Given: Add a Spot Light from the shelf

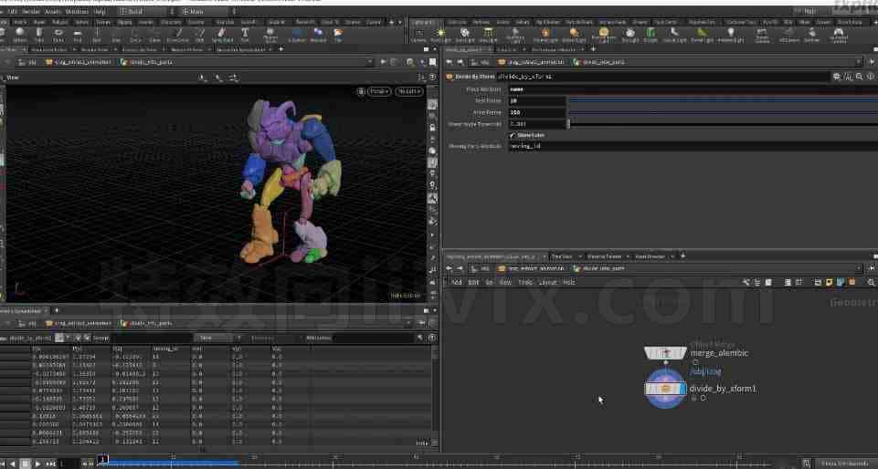Looking at the screenshot, I should pos(465,36).
